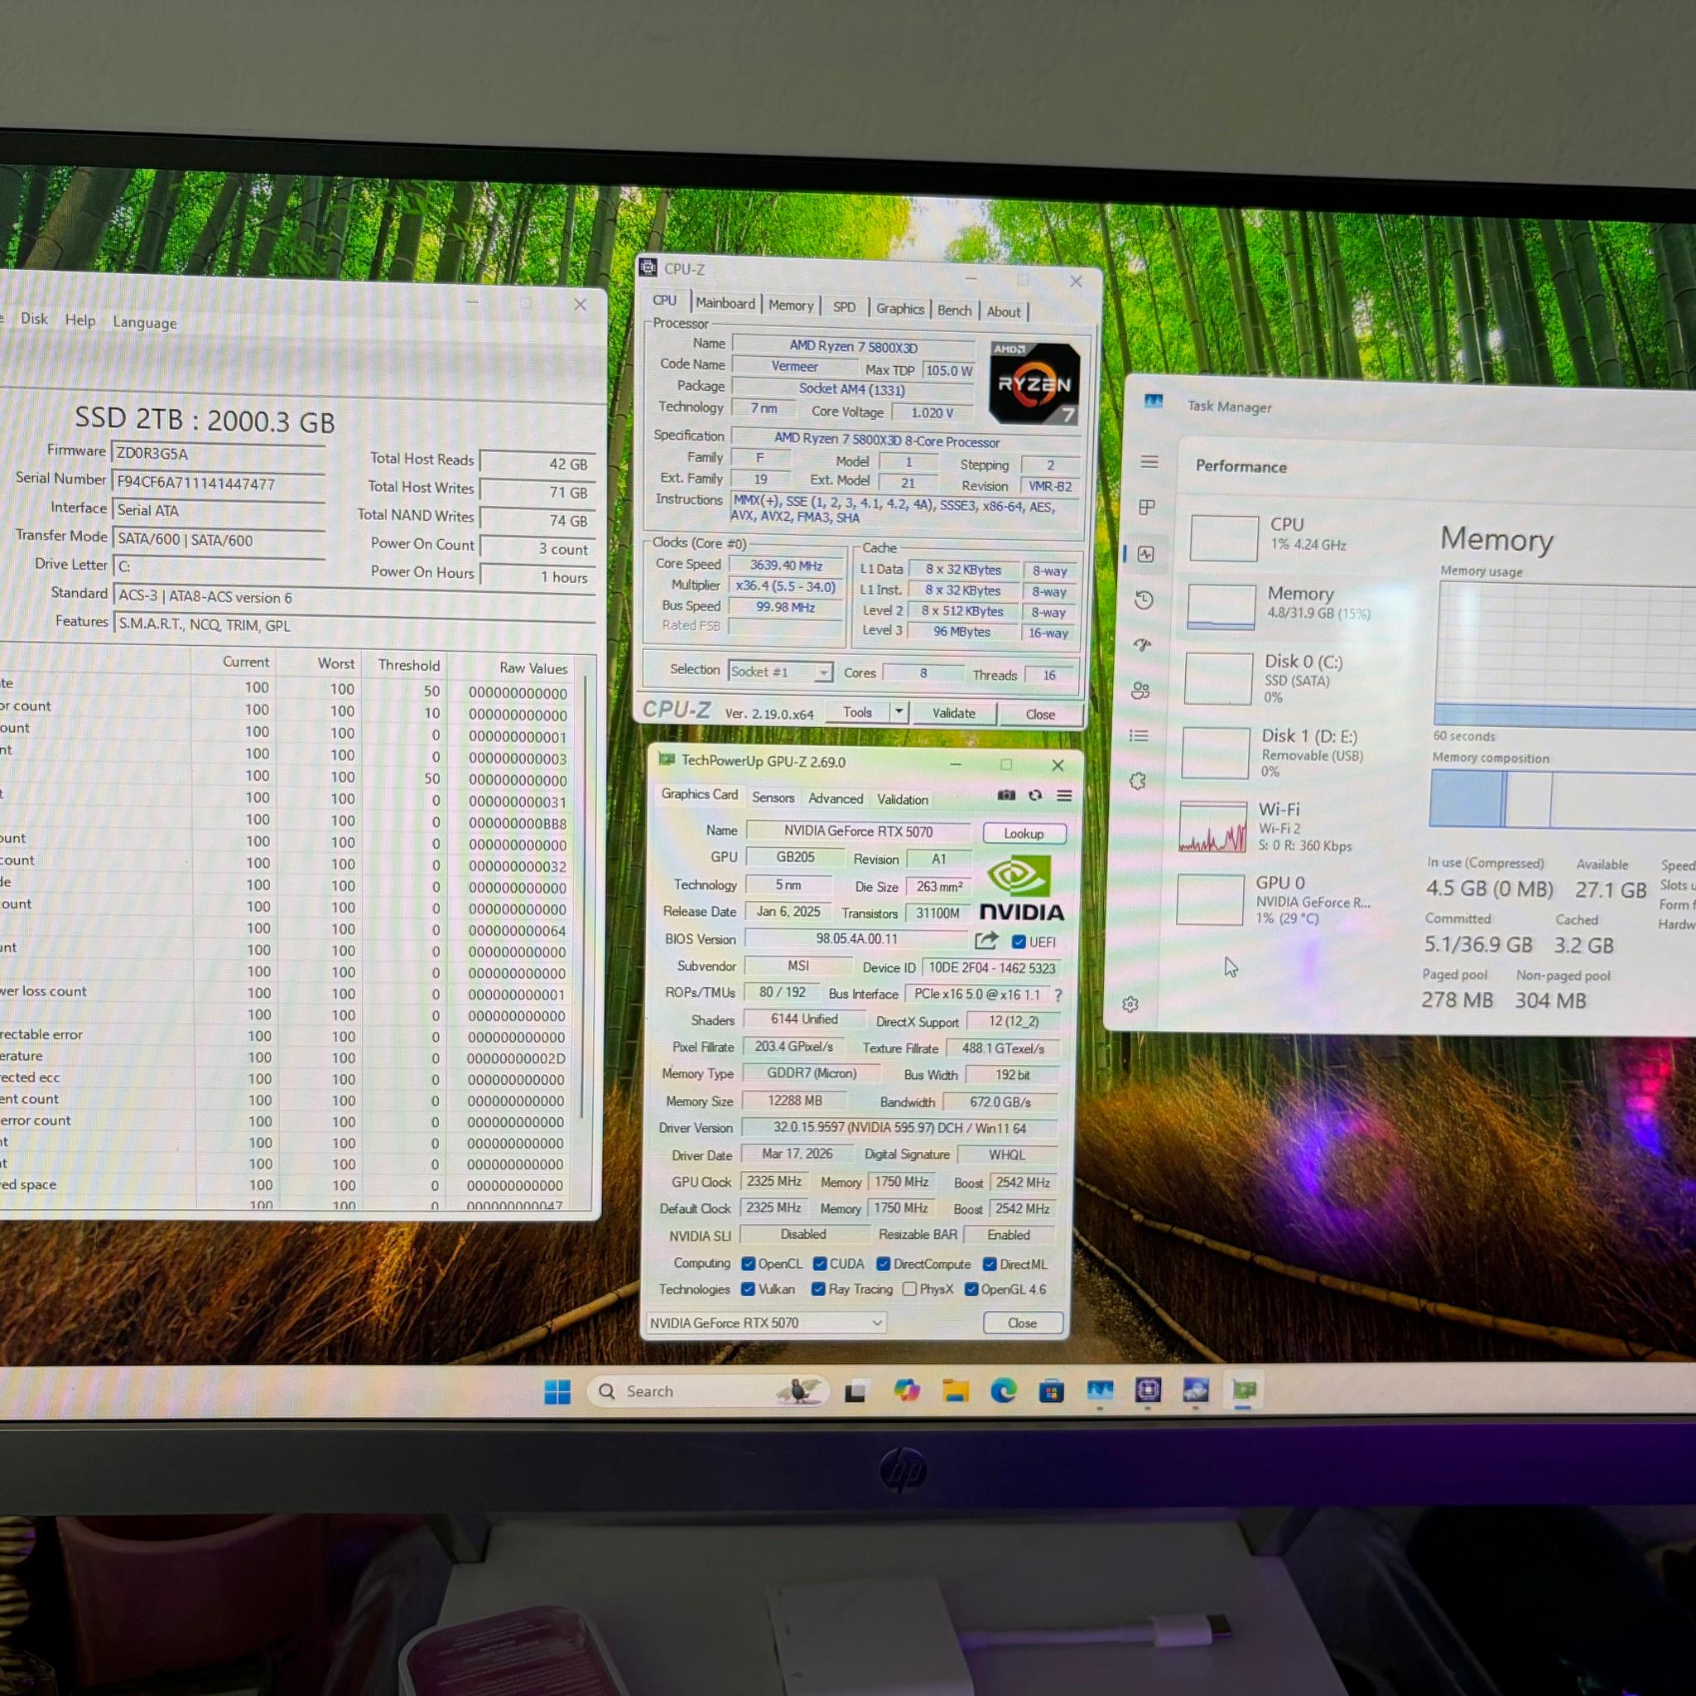The width and height of the screenshot is (1696, 1696).
Task: Select GPU 0 in Task Manager performance list
Action: pyautogui.click(x=1277, y=900)
